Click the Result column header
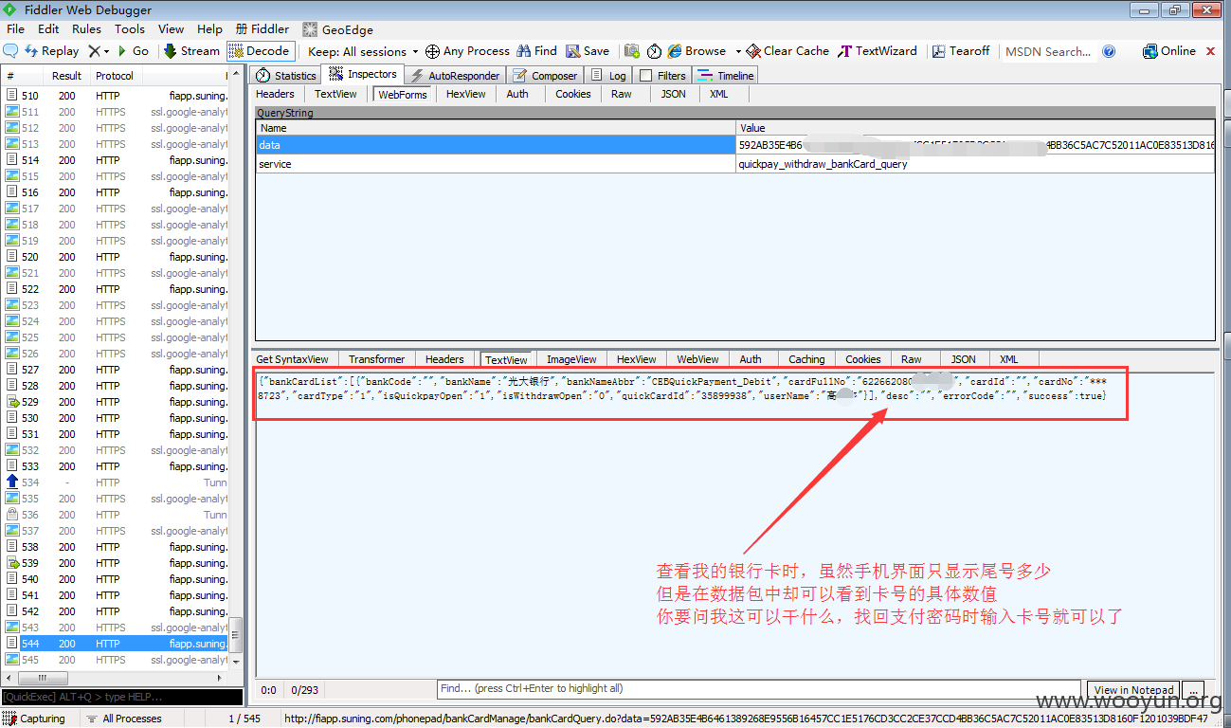Screen dimensions: 1231x728 (66, 76)
